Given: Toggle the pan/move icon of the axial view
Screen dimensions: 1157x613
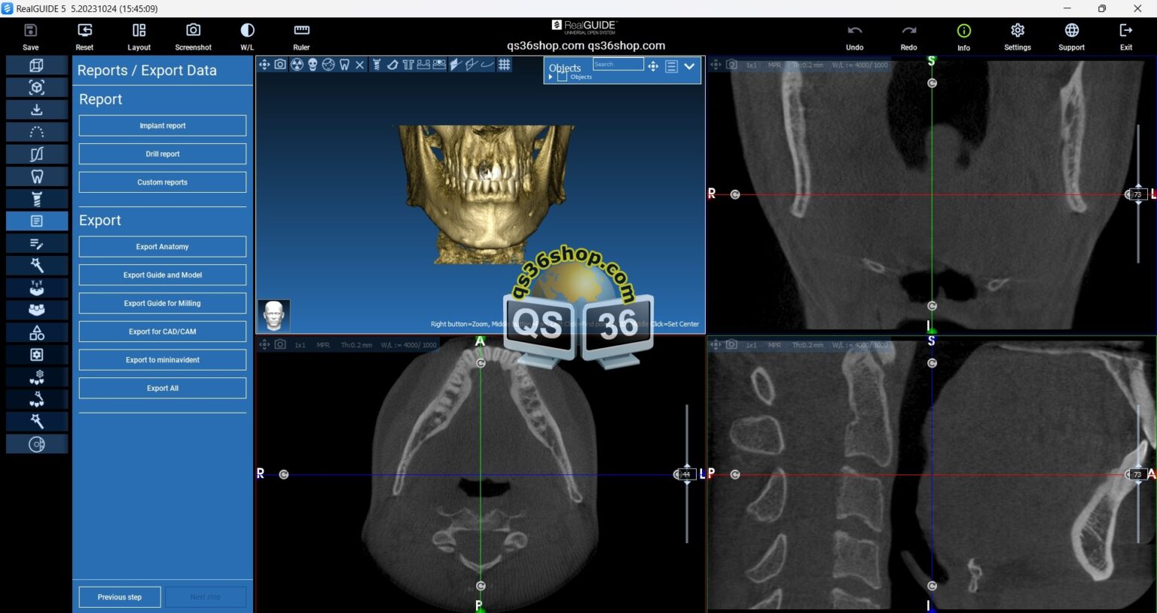Looking at the screenshot, I should pyautogui.click(x=264, y=344).
